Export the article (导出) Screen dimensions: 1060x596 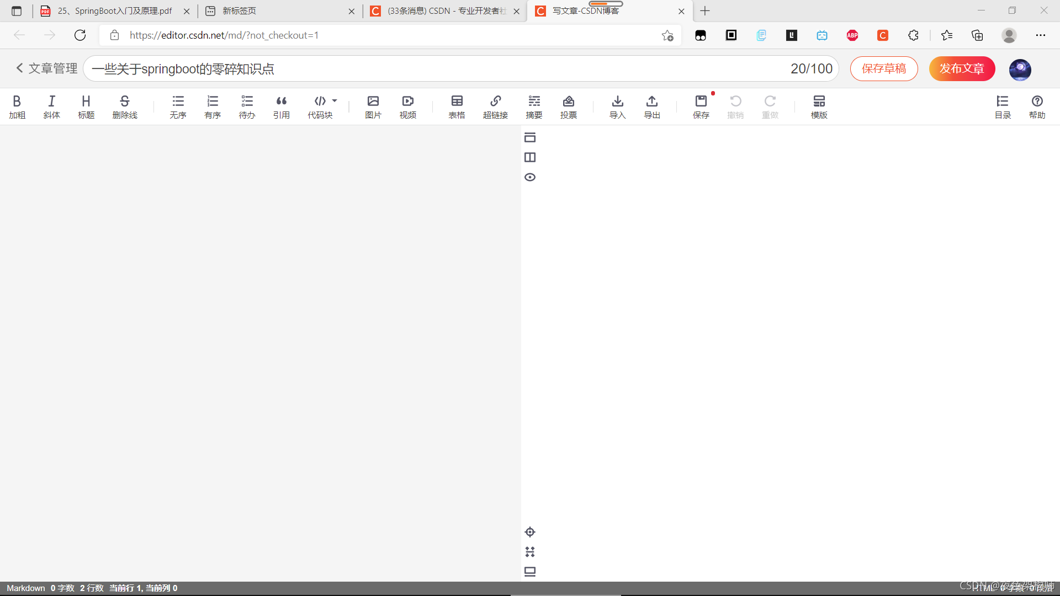(x=652, y=107)
